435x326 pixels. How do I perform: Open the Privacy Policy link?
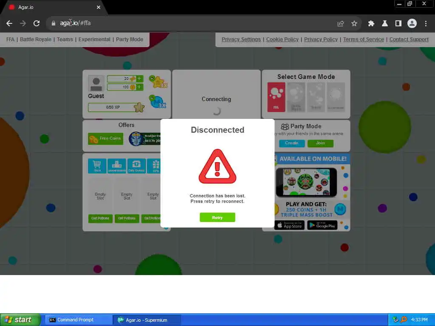tap(321, 39)
